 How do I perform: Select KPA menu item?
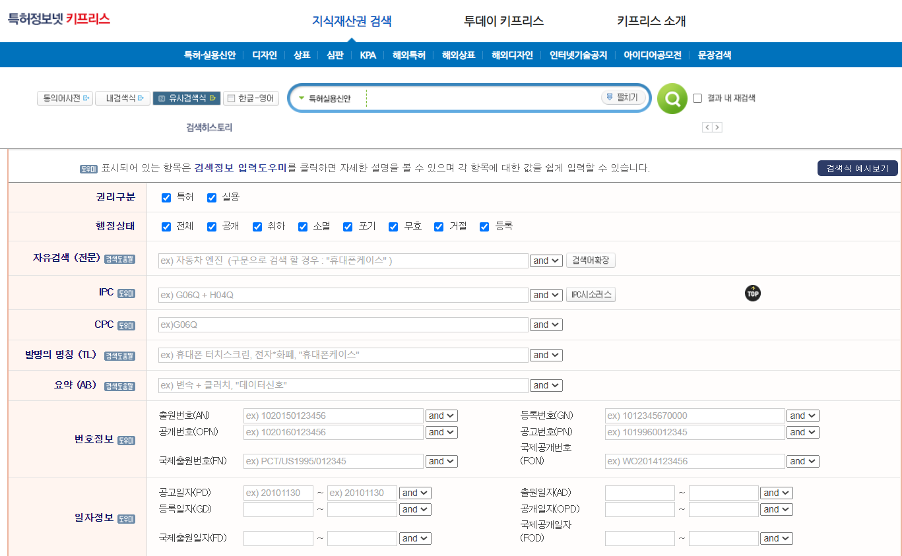368,55
